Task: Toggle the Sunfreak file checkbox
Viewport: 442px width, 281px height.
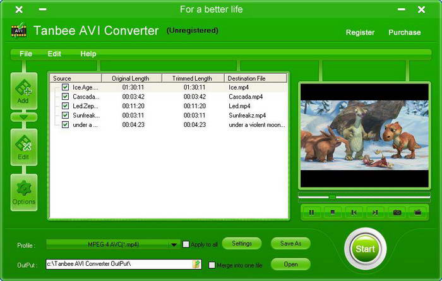Action: (65, 115)
